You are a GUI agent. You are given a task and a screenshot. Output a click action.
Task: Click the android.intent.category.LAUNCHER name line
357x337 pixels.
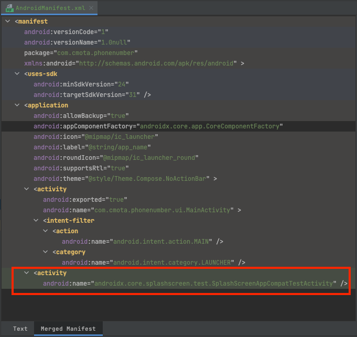(154, 262)
